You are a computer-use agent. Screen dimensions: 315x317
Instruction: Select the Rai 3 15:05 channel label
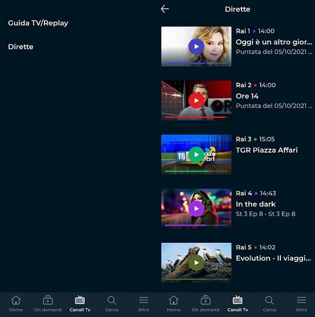(255, 139)
